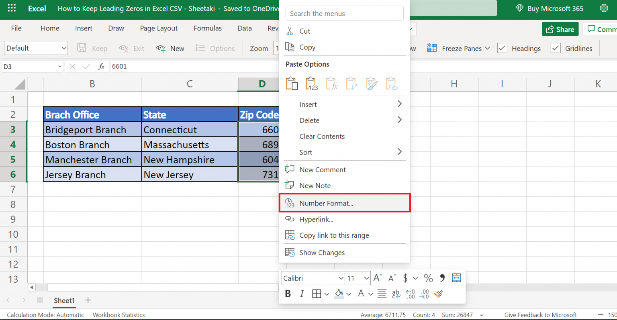This screenshot has height=320, width=617.
Task: Click inside the Search the menus field
Action: (x=344, y=13)
